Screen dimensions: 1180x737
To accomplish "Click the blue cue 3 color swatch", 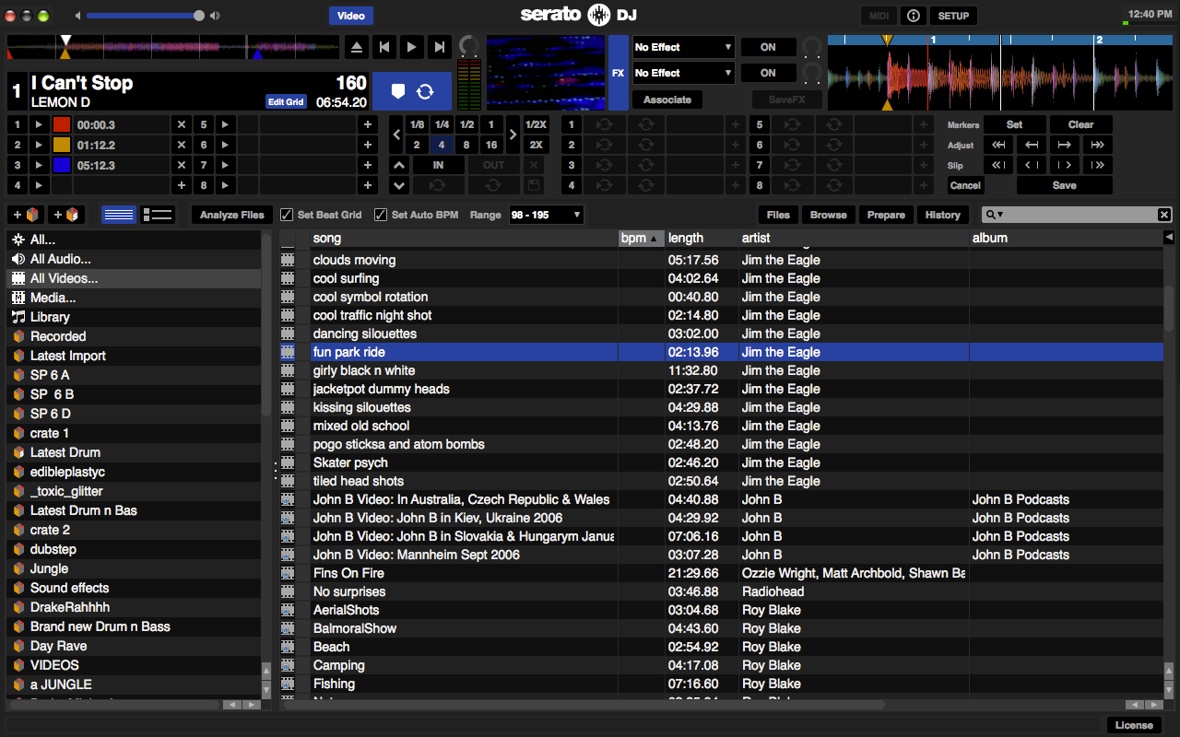I will point(62,165).
